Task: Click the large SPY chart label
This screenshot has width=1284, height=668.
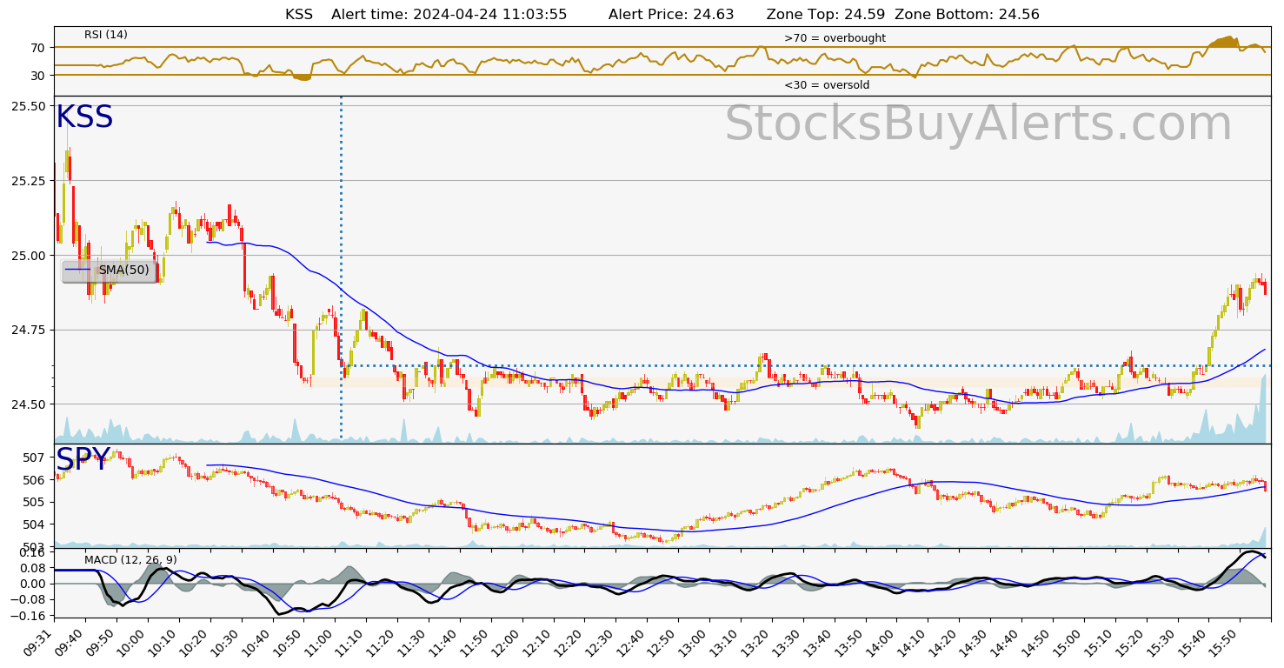Action: (83, 459)
